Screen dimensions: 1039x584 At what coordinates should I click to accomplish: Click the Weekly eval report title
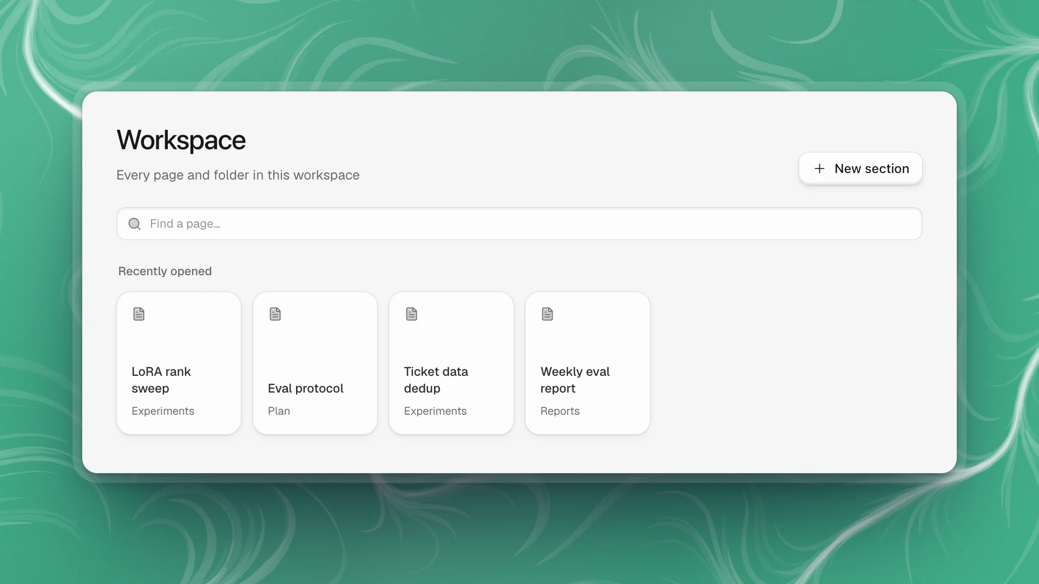575,380
